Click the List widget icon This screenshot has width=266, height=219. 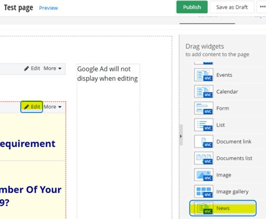click(204, 125)
